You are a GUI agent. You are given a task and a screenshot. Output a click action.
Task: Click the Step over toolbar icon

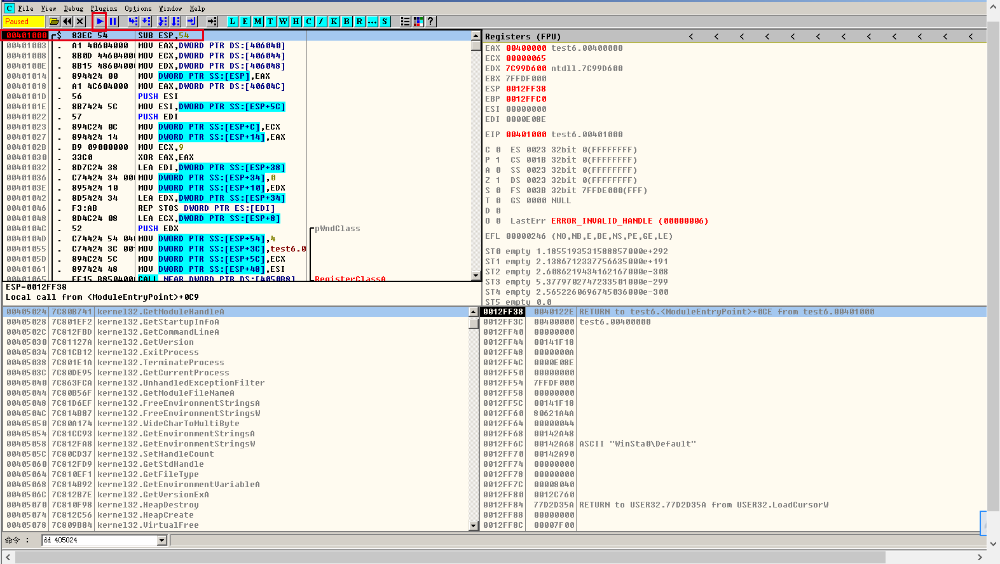tap(146, 22)
